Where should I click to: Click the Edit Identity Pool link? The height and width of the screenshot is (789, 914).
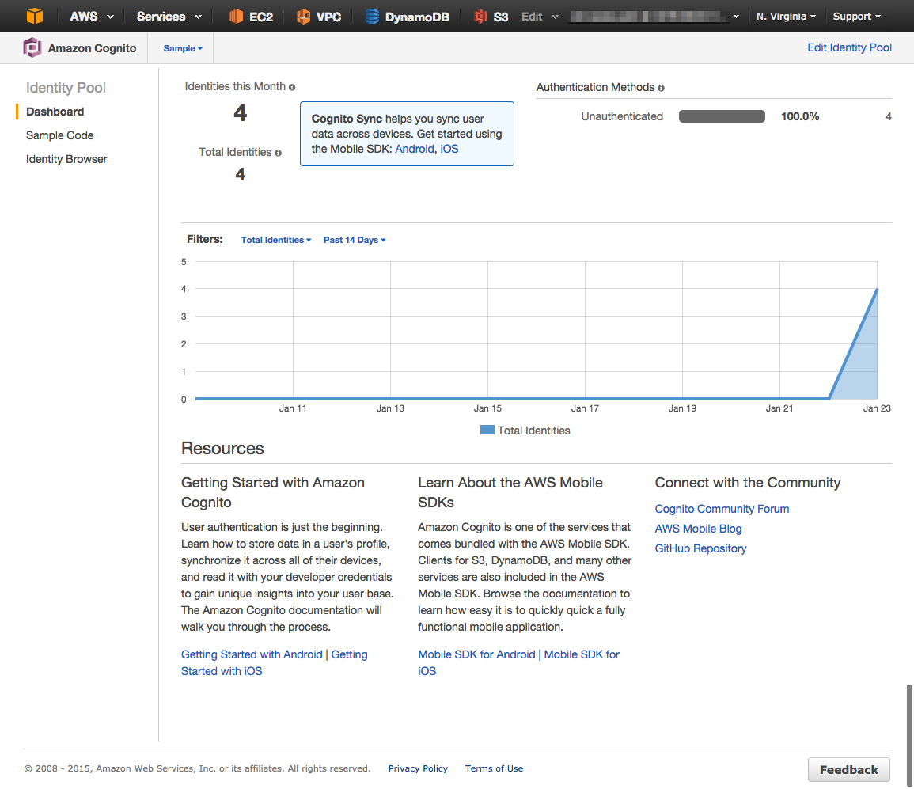(x=849, y=47)
